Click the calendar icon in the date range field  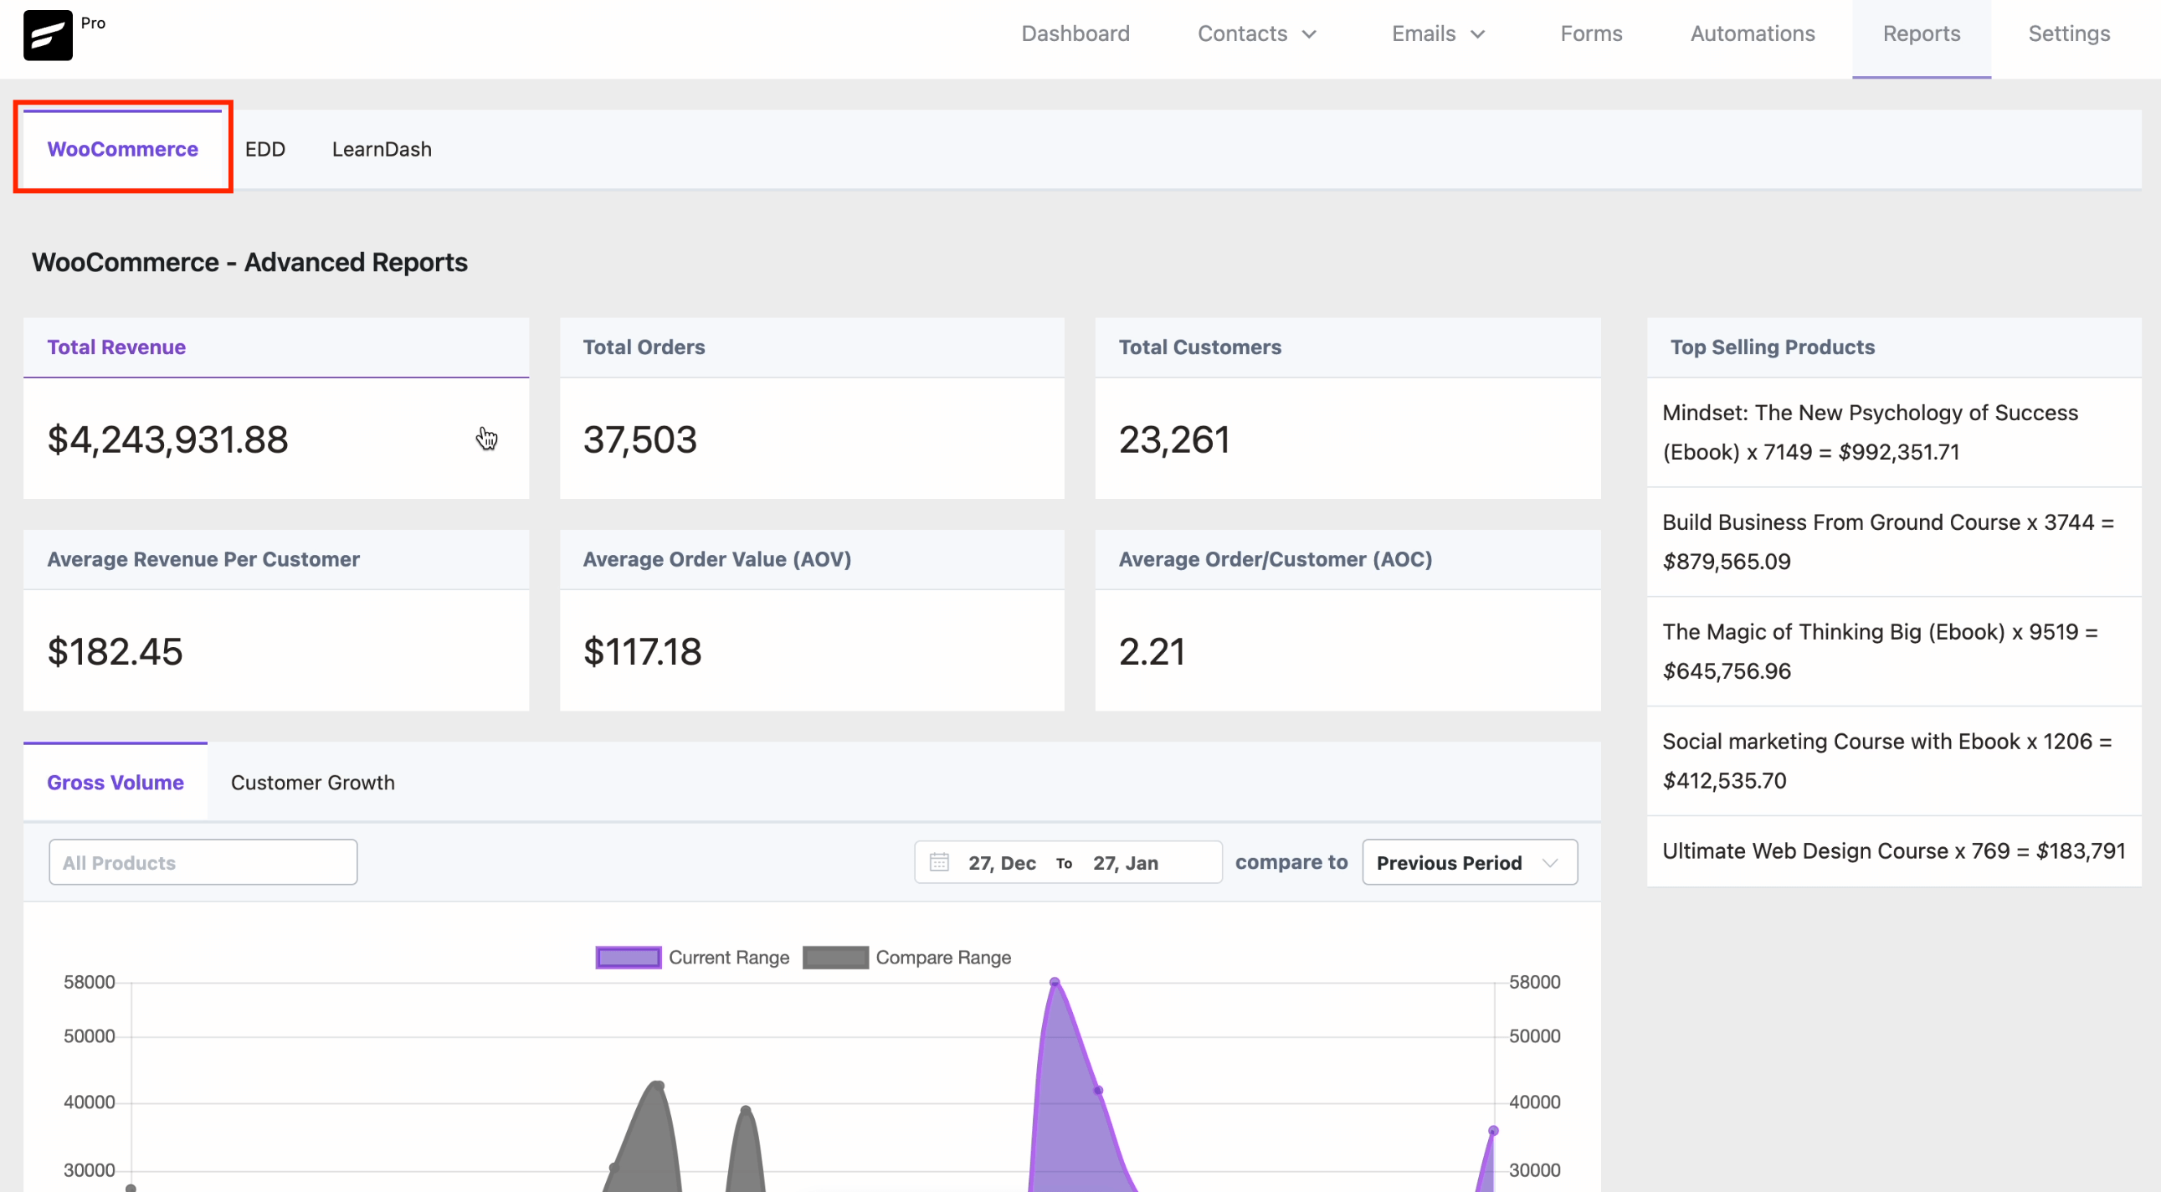point(939,862)
